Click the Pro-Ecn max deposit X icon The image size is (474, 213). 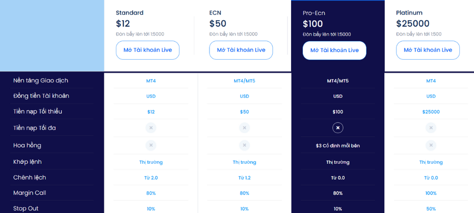click(337, 128)
